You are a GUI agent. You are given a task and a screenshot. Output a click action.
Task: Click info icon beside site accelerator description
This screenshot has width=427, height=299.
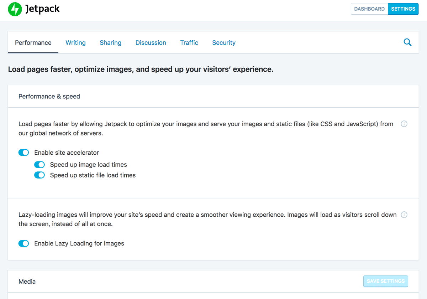(404, 124)
